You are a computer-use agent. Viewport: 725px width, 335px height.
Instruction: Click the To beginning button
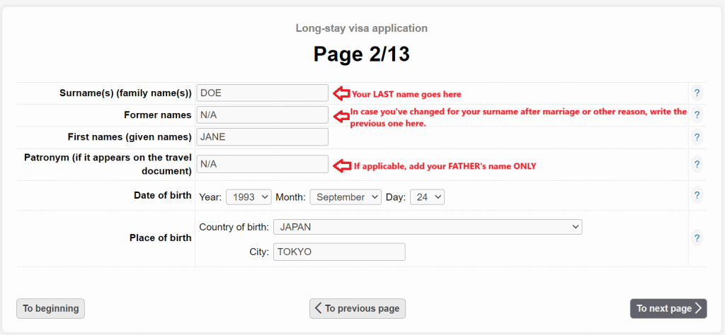coord(50,308)
